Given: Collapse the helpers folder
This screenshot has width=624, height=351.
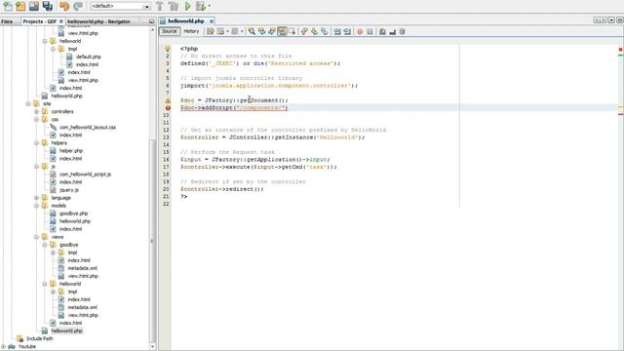Looking at the screenshot, I should click(37, 143).
